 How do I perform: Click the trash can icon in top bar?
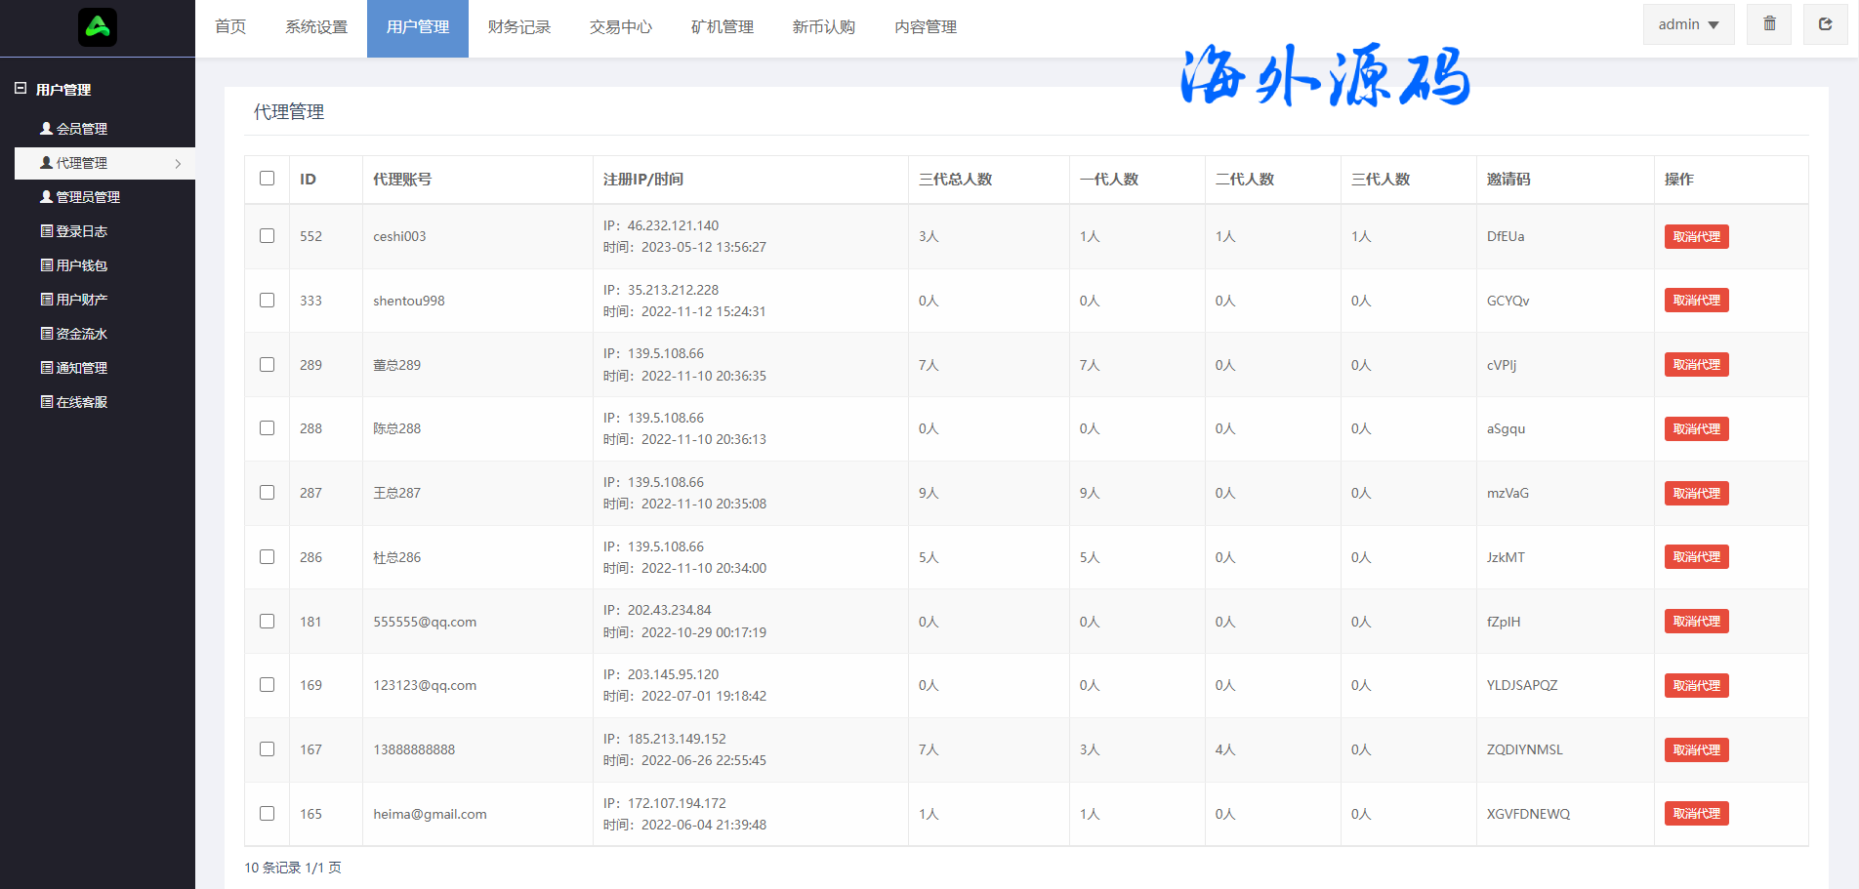pyautogui.click(x=1769, y=24)
